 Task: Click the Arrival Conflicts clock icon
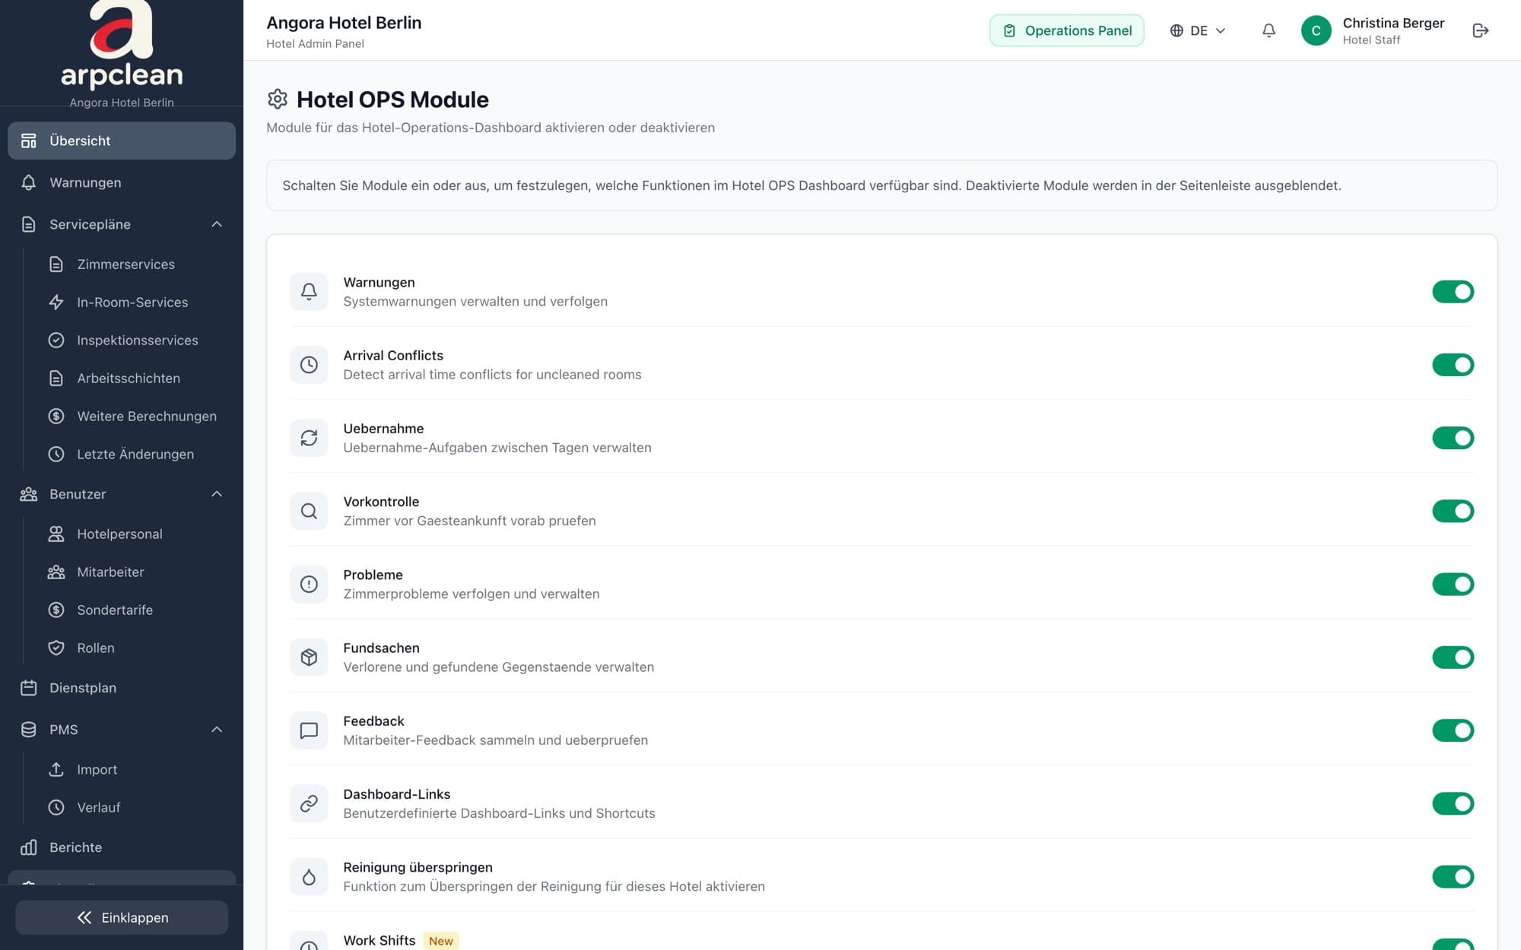pyautogui.click(x=309, y=365)
